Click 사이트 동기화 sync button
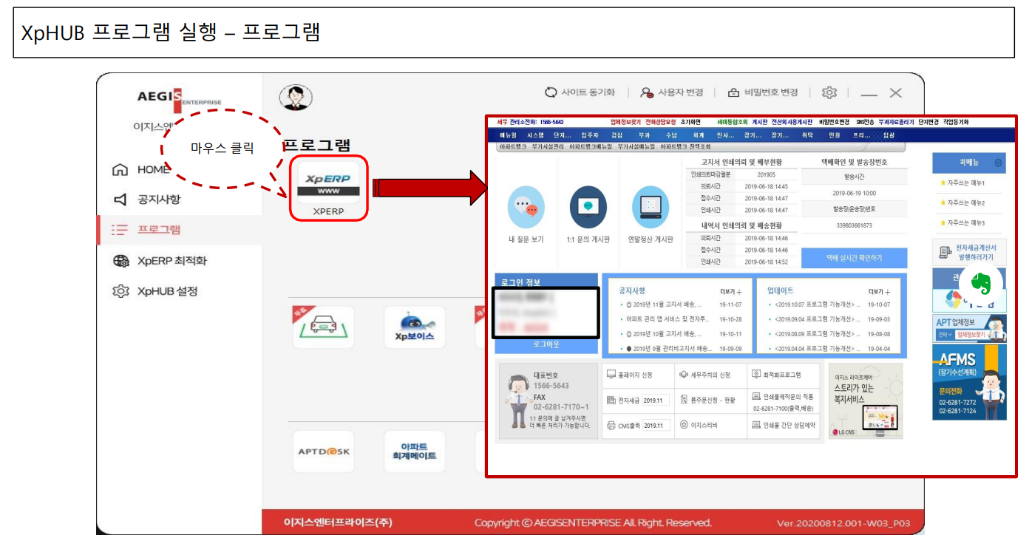1029x552 pixels. point(580,92)
